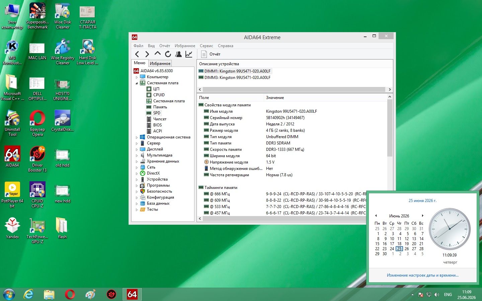Expand the Хранение данных node

137,162
